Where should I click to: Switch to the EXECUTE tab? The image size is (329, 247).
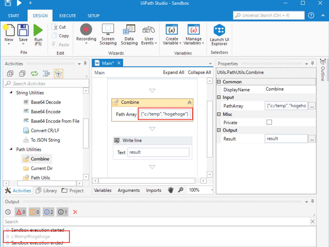[68, 16]
